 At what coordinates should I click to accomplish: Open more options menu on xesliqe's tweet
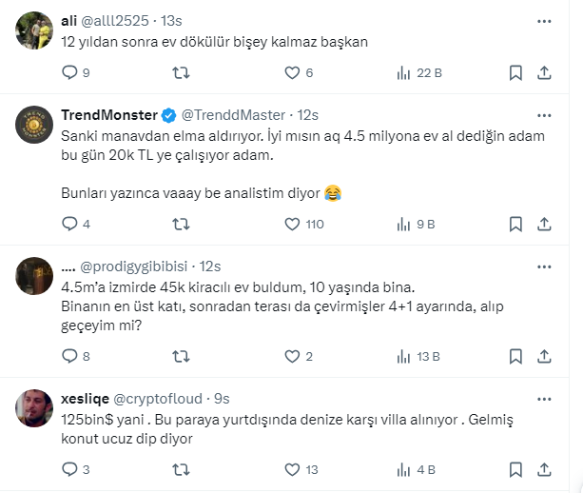point(543,398)
